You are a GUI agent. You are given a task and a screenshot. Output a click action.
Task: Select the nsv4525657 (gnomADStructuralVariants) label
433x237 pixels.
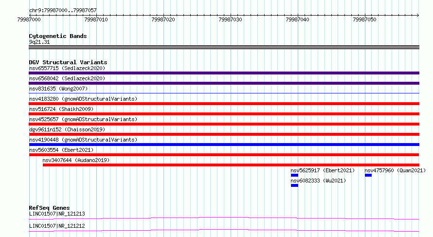click(83, 119)
